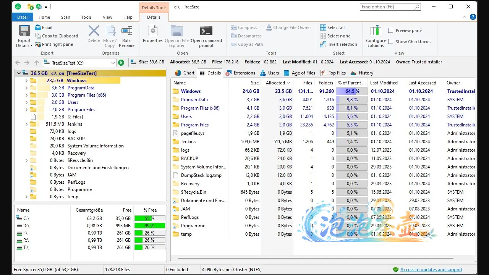Enable the Preview pane checkbox
This screenshot has width=489, height=275.
click(391, 31)
